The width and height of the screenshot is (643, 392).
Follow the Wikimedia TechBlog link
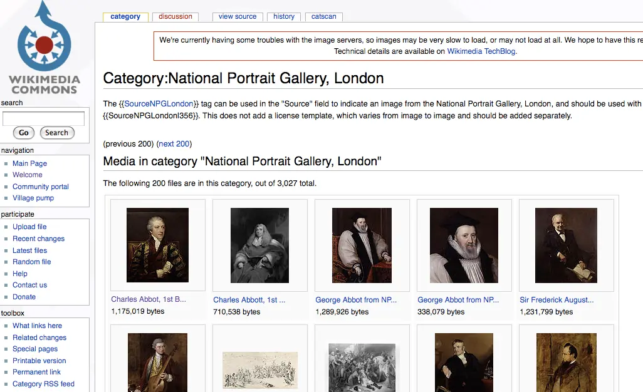[x=481, y=51]
